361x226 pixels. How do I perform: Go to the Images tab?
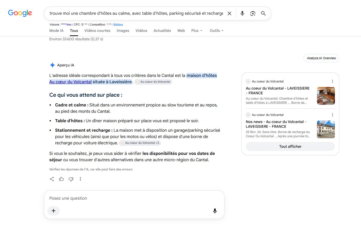click(123, 31)
